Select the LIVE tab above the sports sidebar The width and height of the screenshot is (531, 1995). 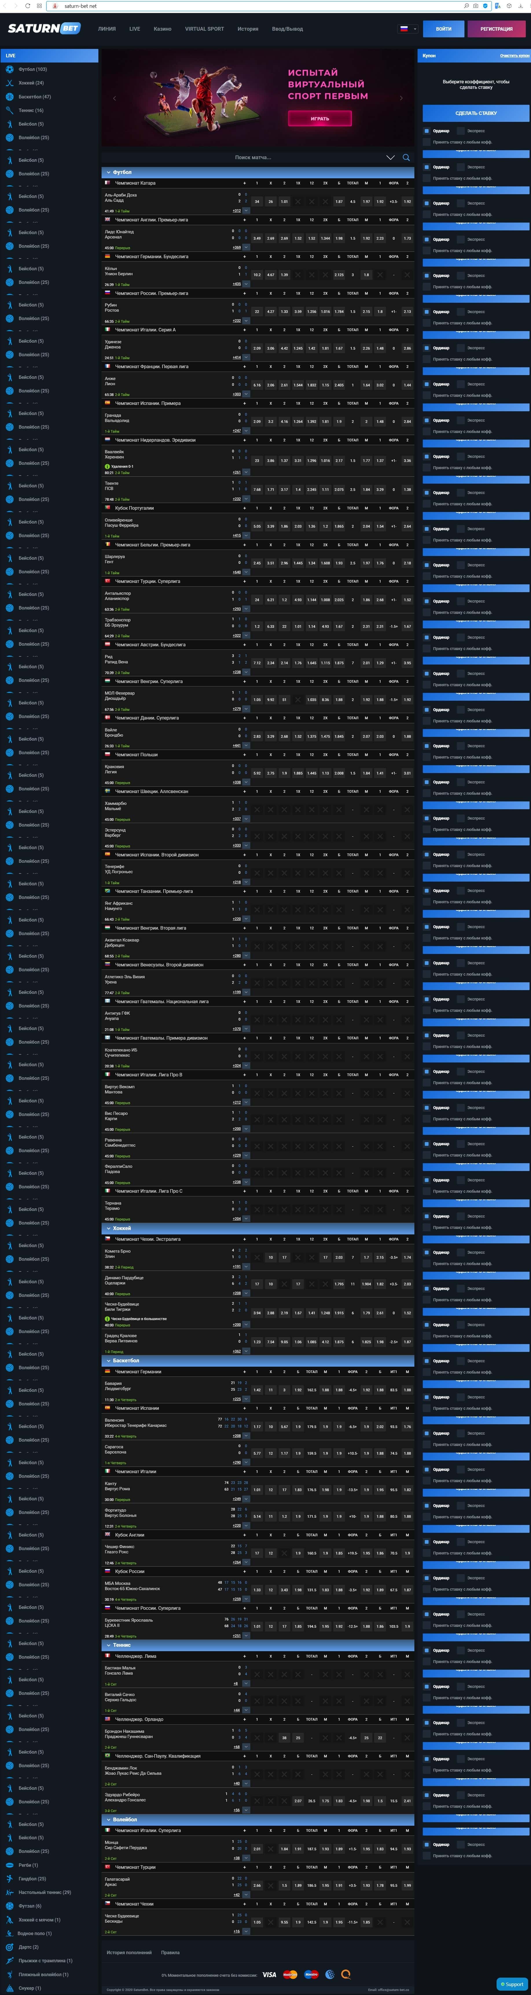pos(49,56)
